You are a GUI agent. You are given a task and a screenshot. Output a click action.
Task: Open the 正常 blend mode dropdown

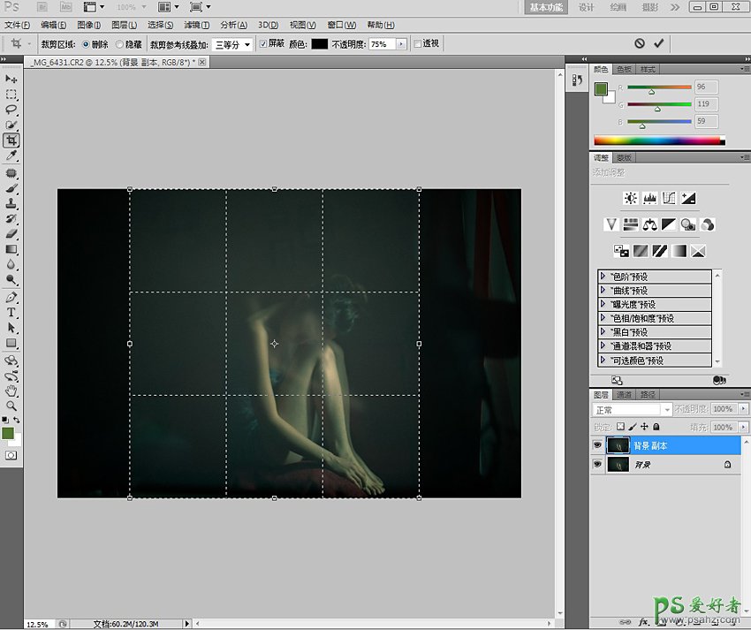coord(631,410)
